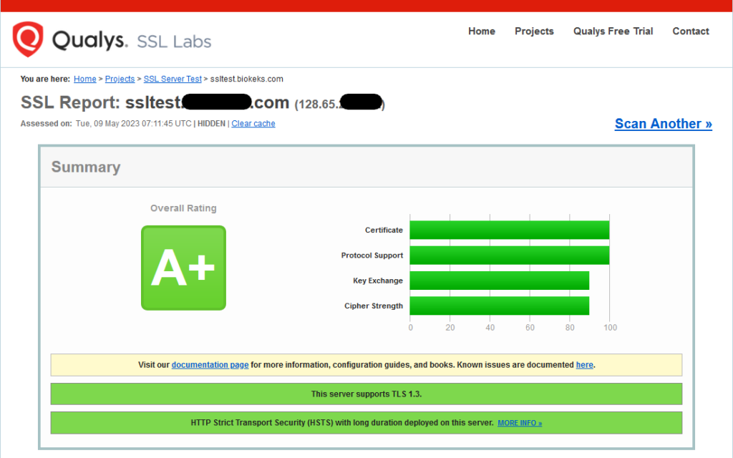
Task: Click the known issues 'here' link
Action: click(584, 365)
